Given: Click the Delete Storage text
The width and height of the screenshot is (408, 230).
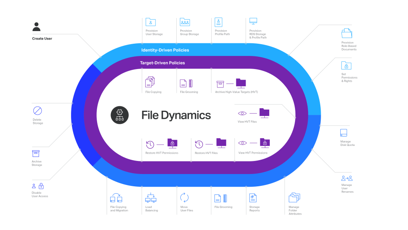Looking at the screenshot, I should point(38,121).
